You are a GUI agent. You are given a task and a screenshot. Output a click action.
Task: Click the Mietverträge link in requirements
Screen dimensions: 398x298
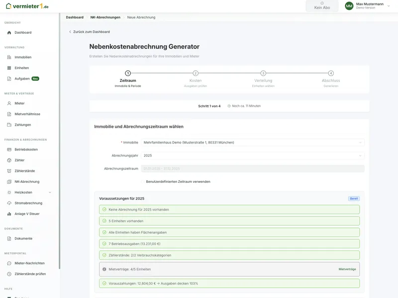click(x=347, y=269)
